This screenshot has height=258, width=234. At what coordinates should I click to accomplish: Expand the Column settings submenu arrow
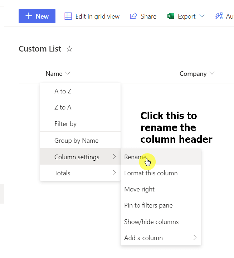(114, 157)
